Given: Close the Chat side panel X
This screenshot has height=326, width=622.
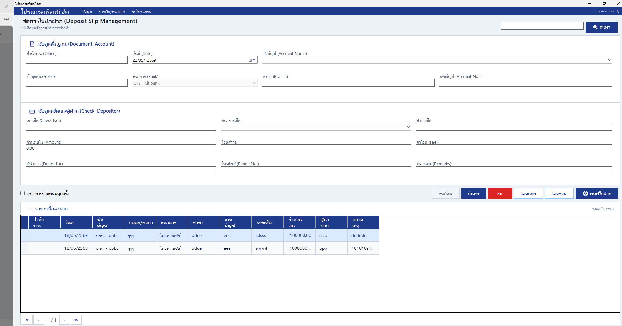Looking at the screenshot, I should tap(7, 6).
